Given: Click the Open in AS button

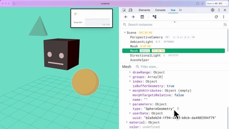Looking at the screenshot, I should [x=214, y=4].
